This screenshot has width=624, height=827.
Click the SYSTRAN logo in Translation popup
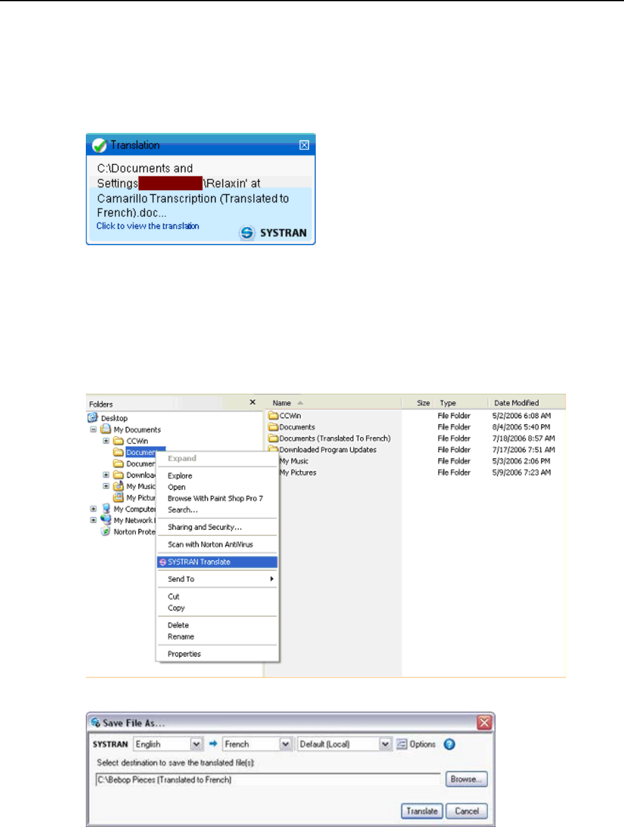click(274, 233)
